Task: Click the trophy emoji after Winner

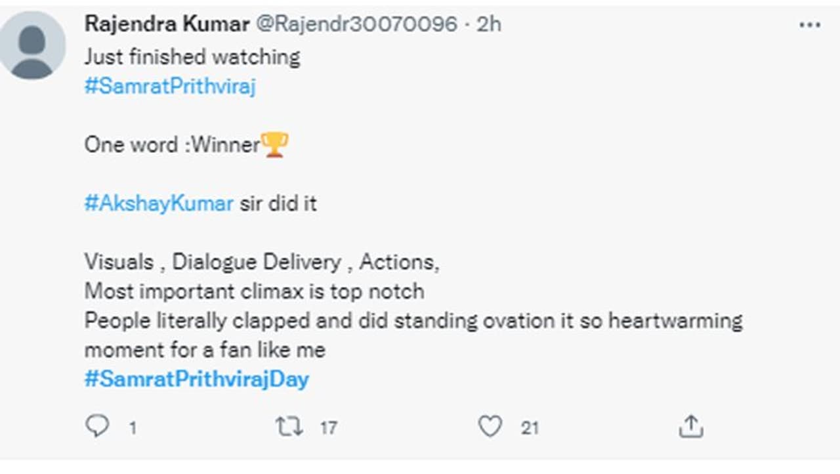Action: coord(274,145)
